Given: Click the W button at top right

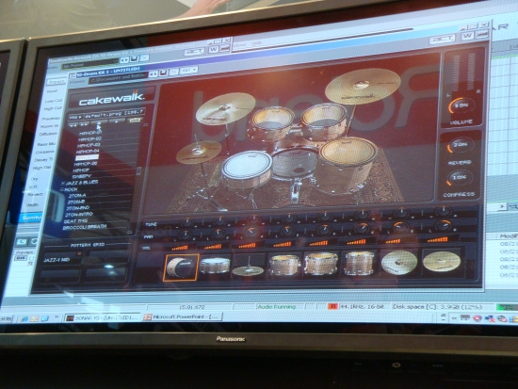Looking at the screenshot, I should coord(467,36).
